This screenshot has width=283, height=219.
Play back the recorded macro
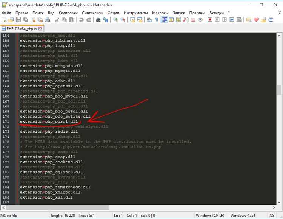point(225,19)
